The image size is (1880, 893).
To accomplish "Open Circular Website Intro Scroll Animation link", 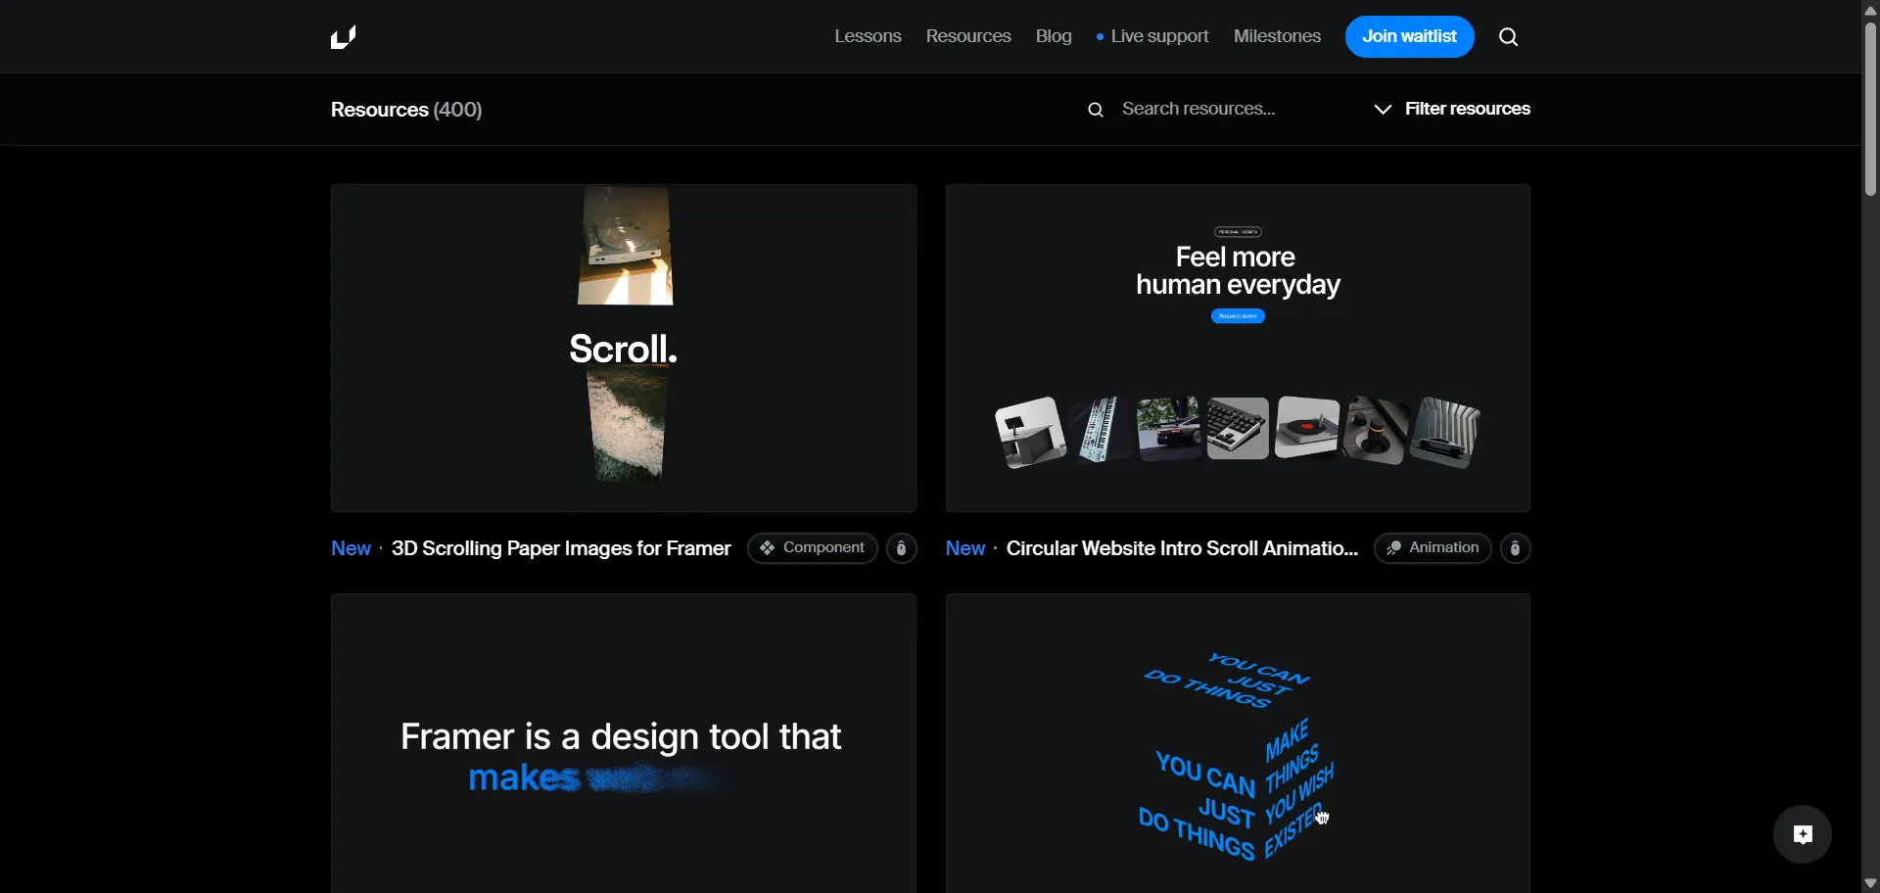I will (x=1182, y=550).
